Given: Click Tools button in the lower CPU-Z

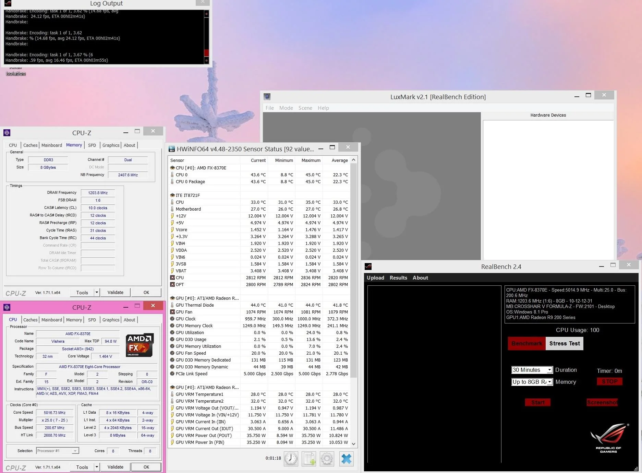Looking at the screenshot, I should (82, 467).
